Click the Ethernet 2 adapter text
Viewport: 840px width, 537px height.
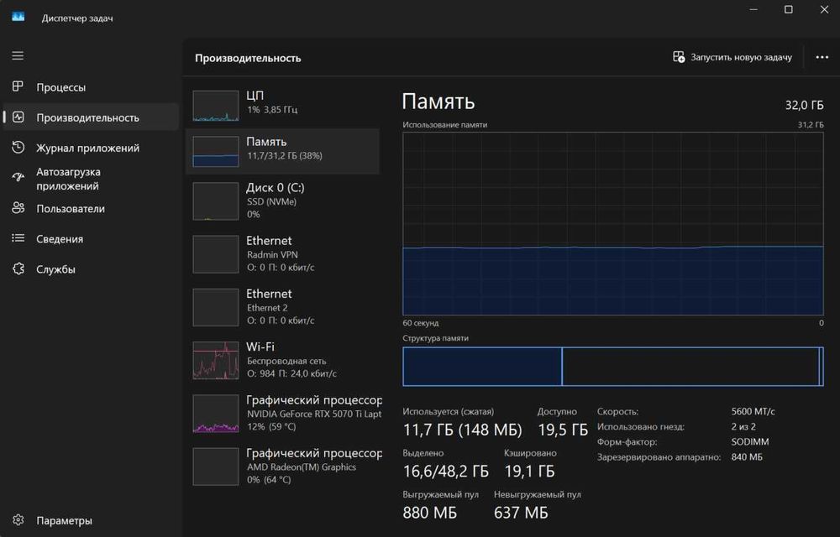pos(267,308)
